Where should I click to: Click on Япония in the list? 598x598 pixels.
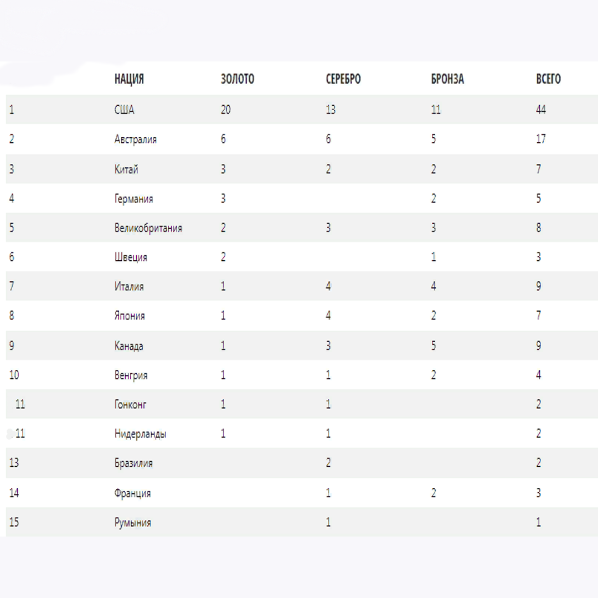point(130,316)
